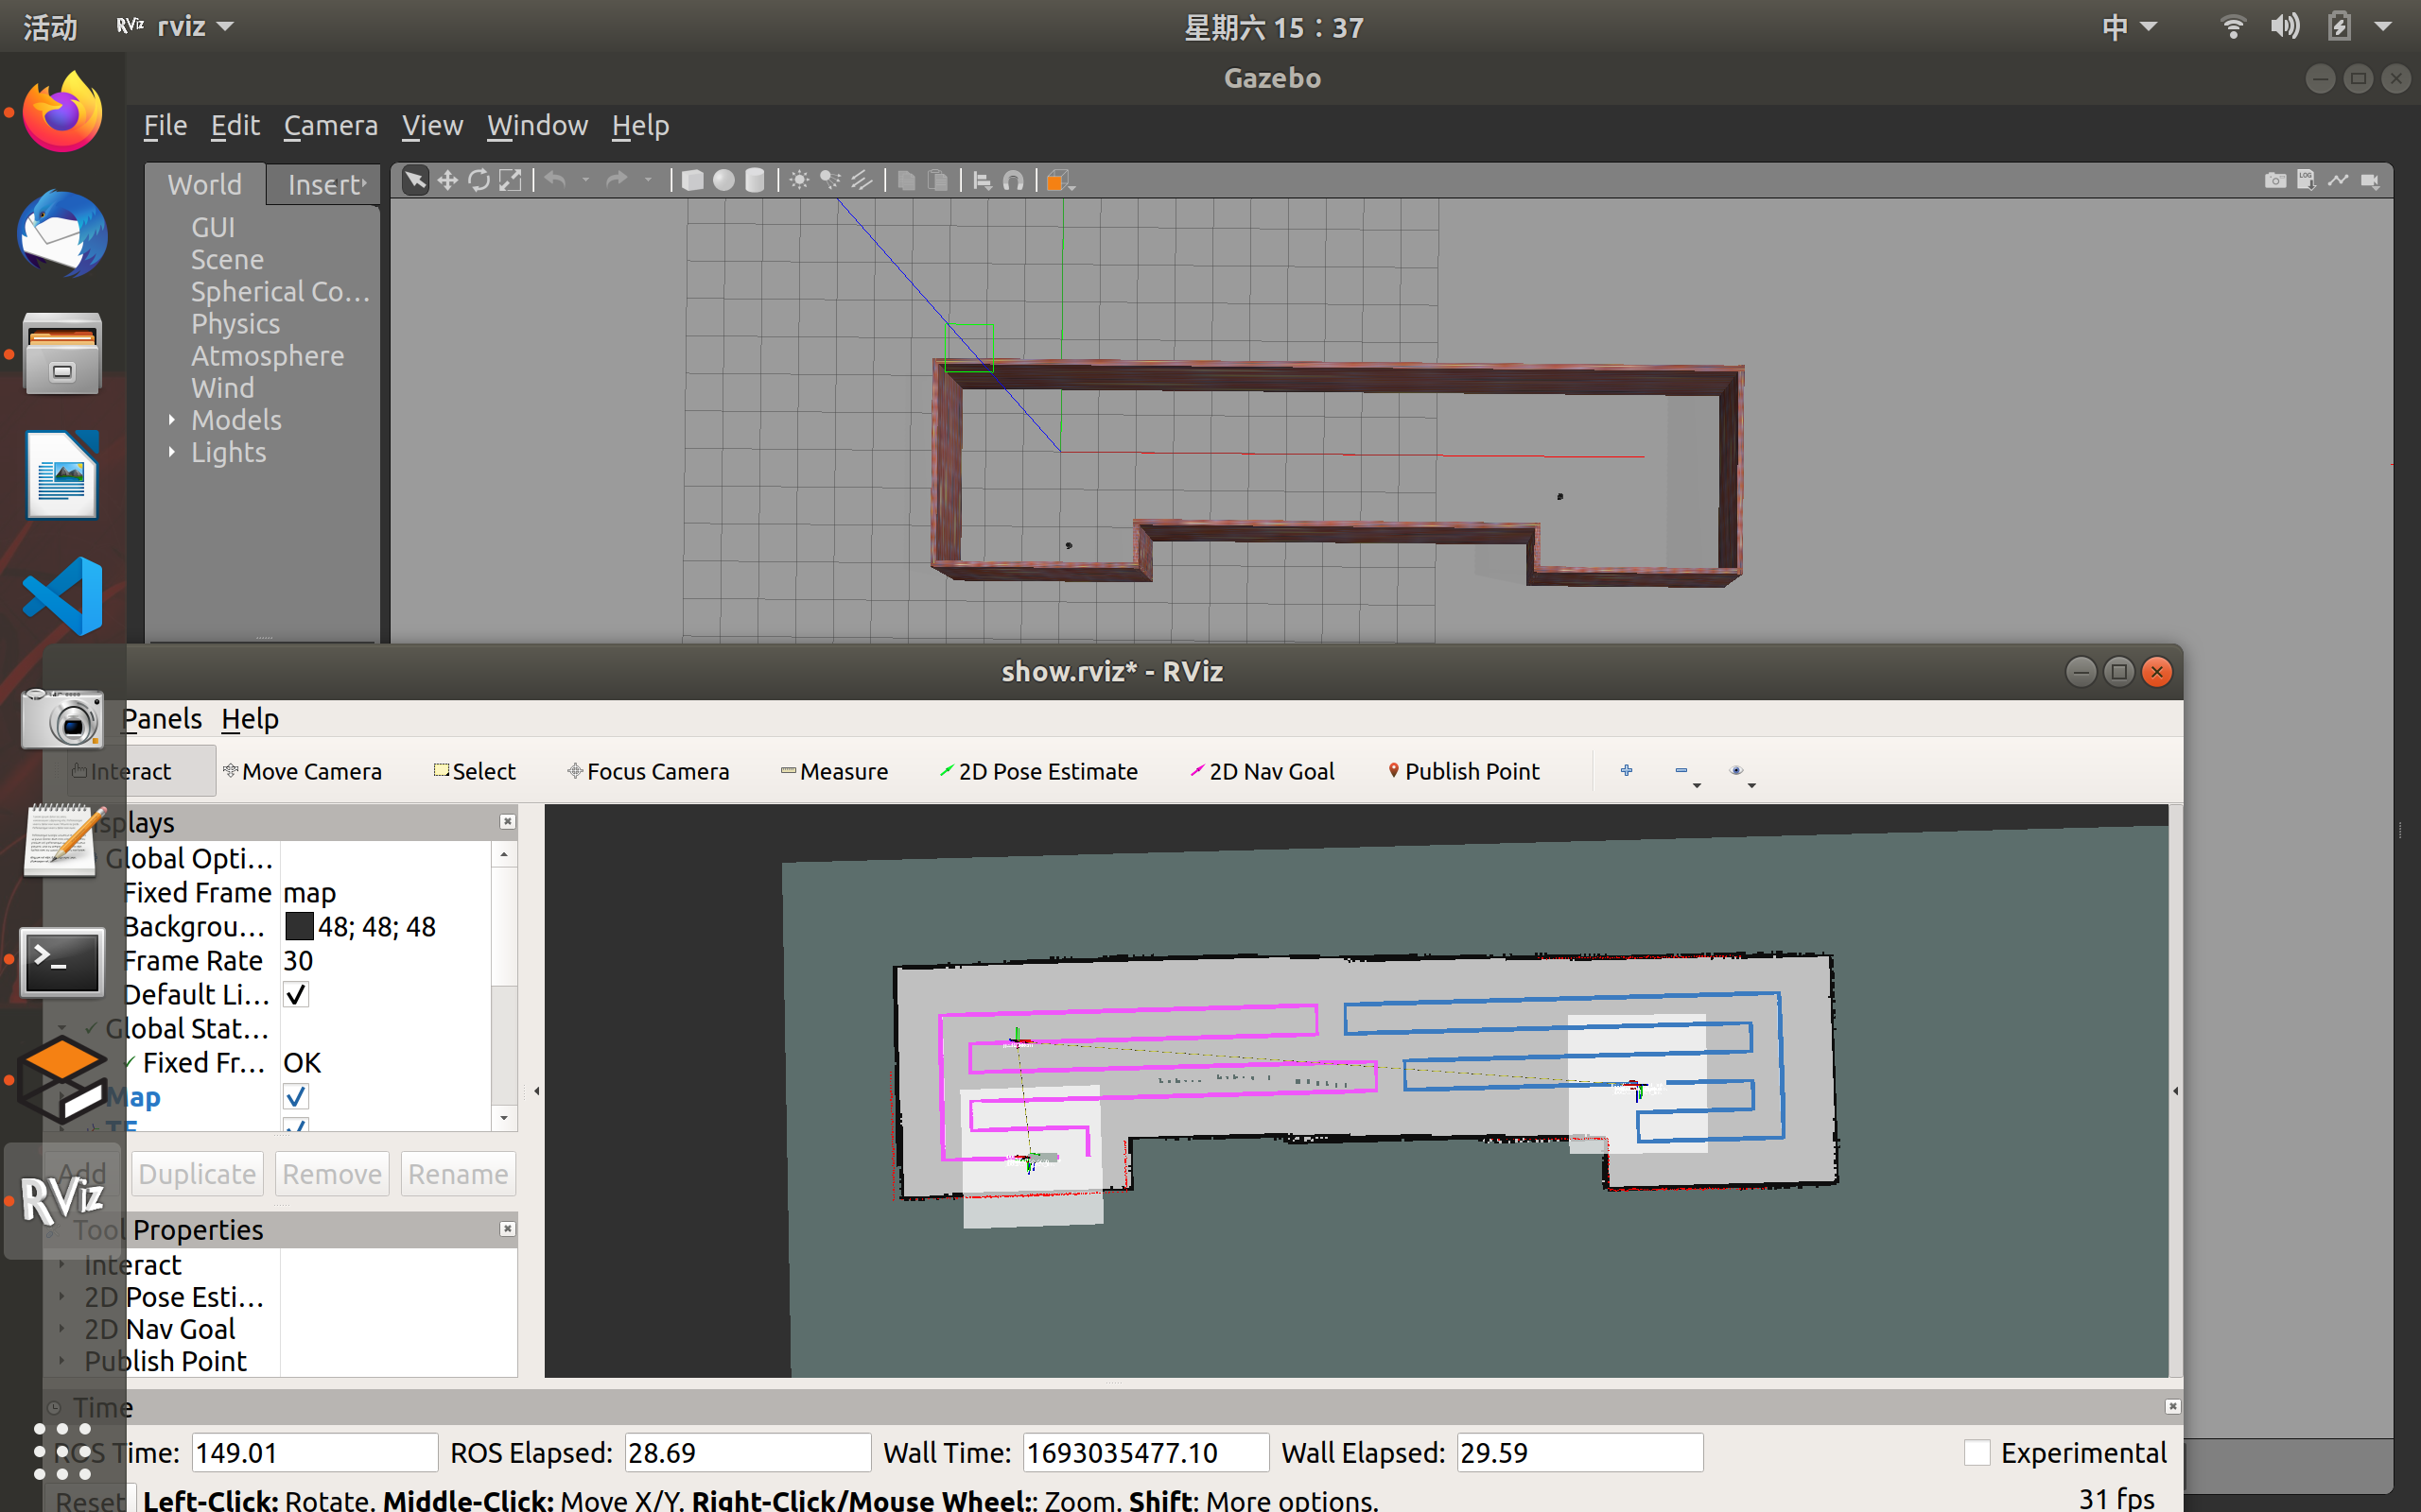Expand the Models tree in Gazebo
Screen dimensions: 2421x1512
point(172,419)
